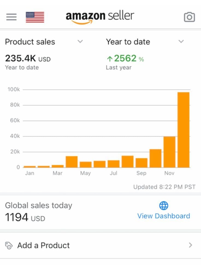Tap the US flag marketplace icon
This screenshot has width=201, height=265.
click(35, 17)
